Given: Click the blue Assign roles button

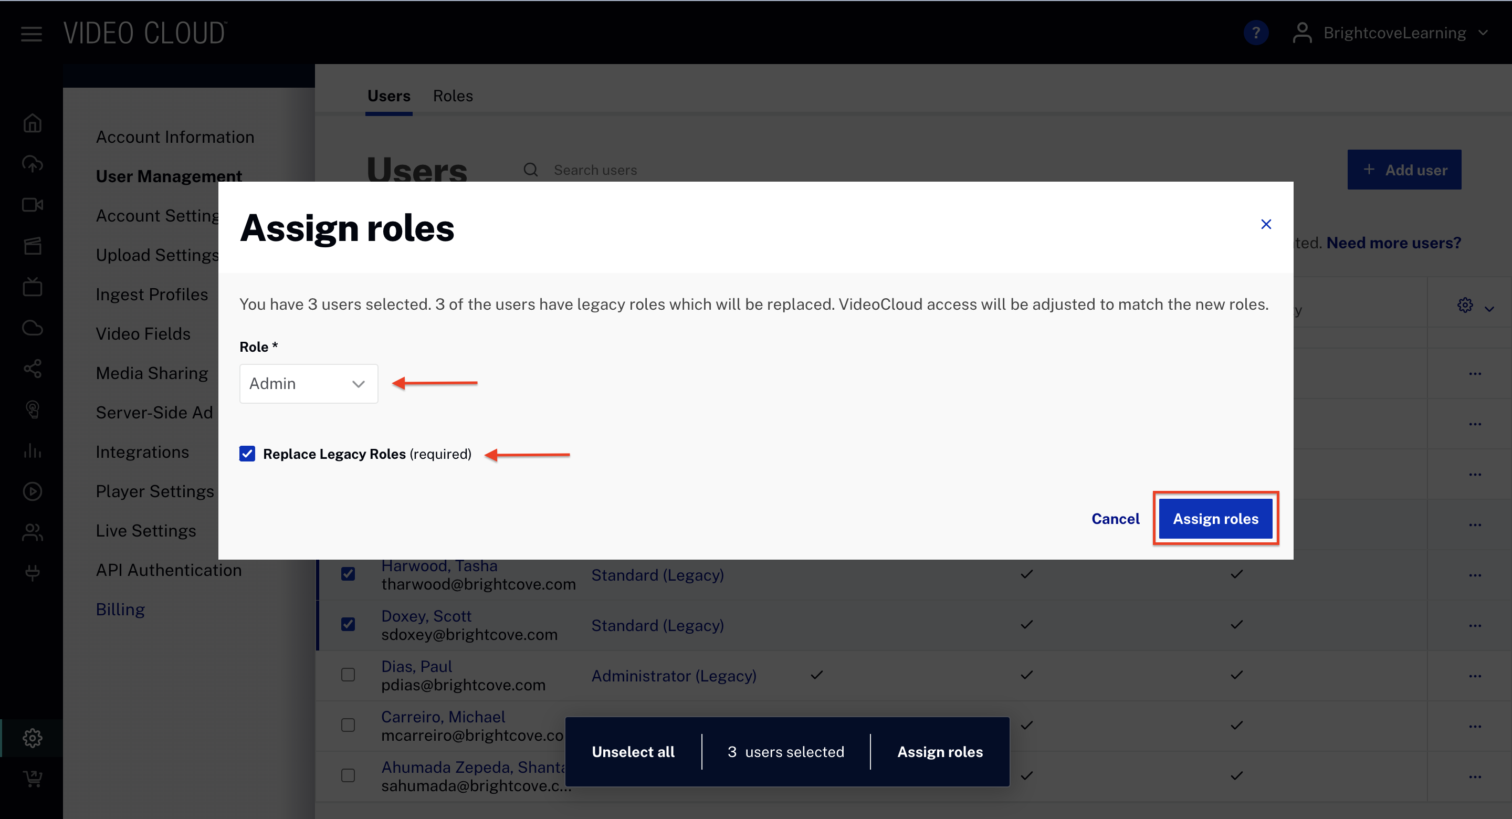Looking at the screenshot, I should (1215, 518).
